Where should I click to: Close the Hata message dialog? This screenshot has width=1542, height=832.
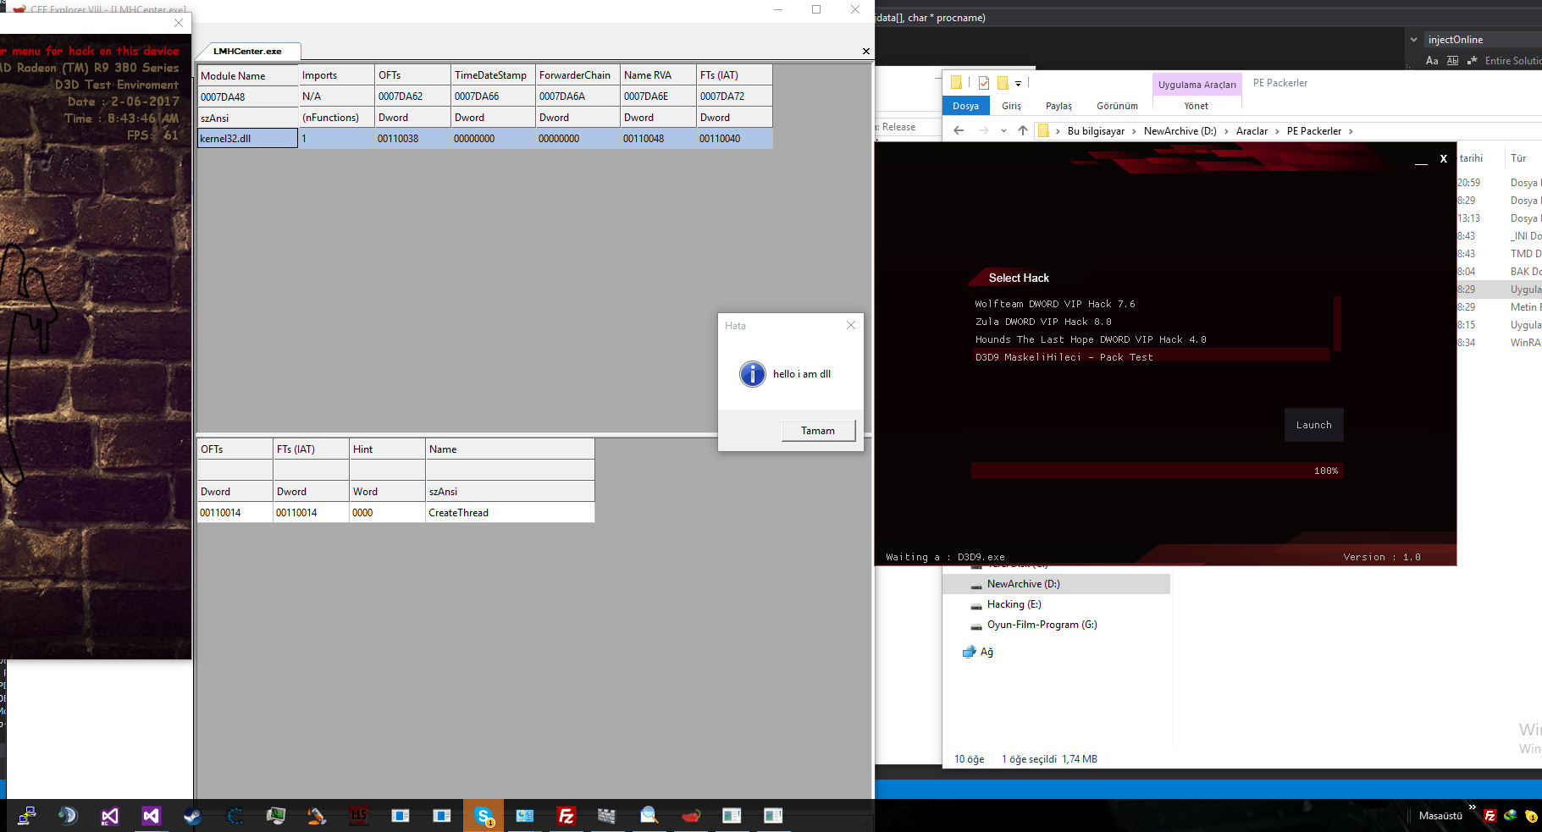pos(851,326)
